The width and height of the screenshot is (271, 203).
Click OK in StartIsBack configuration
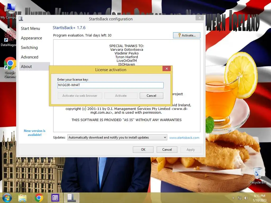pyautogui.click(x=143, y=150)
